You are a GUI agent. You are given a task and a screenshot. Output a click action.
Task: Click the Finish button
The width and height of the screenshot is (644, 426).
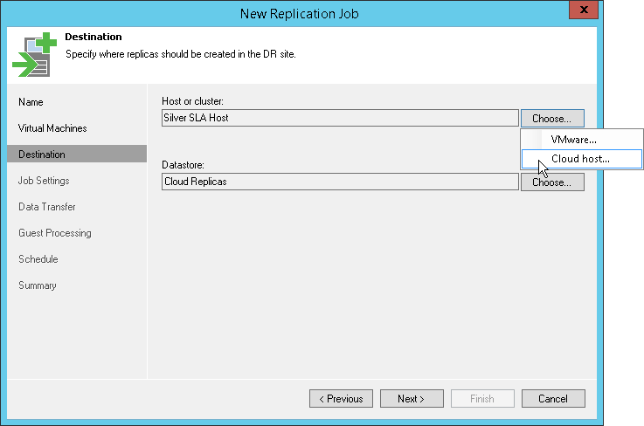[482, 399]
